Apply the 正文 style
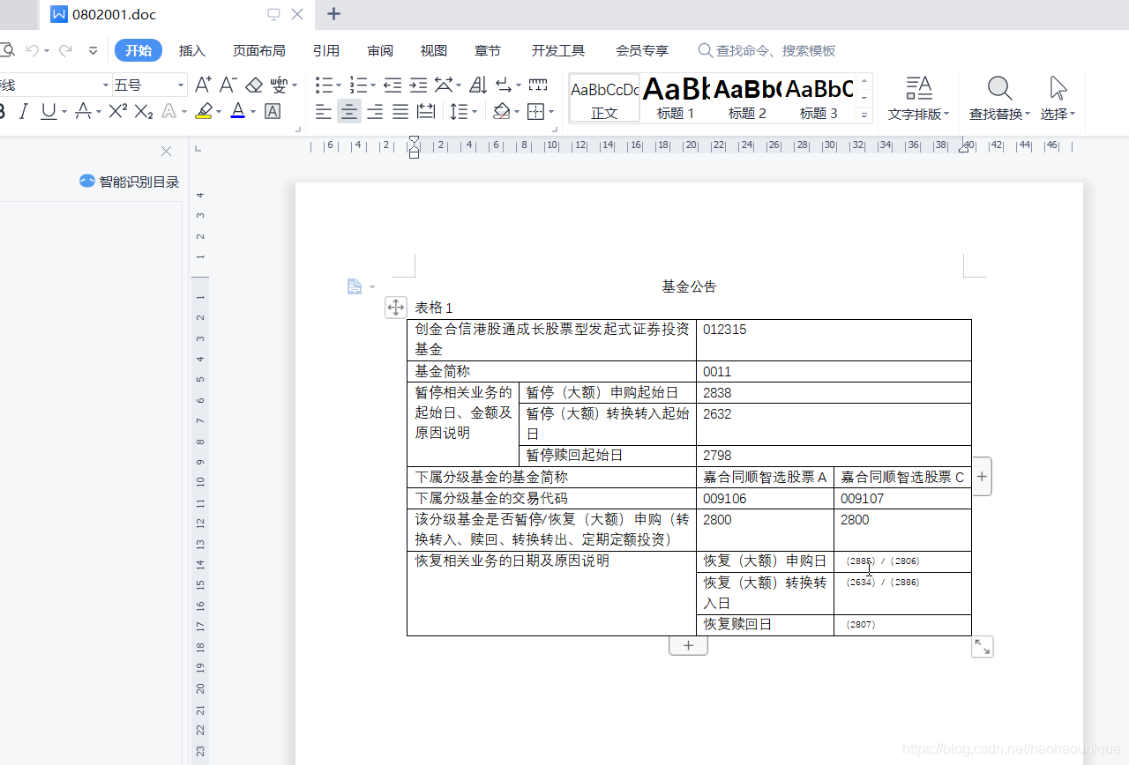The width and height of the screenshot is (1129, 765). [x=604, y=98]
